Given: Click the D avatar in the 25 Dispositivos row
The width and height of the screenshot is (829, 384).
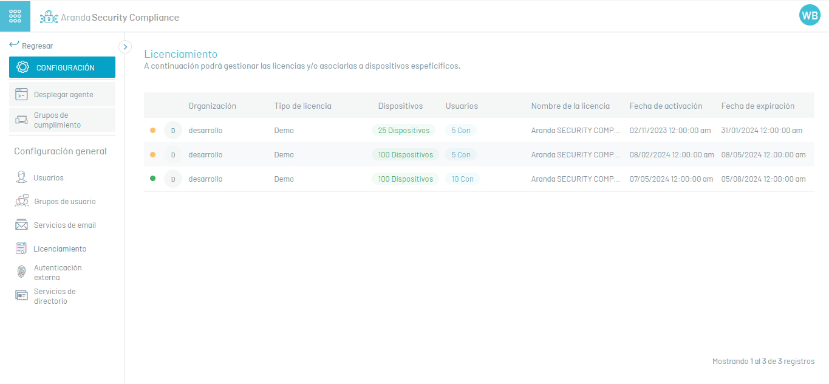Looking at the screenshot, I should (173, 130).
